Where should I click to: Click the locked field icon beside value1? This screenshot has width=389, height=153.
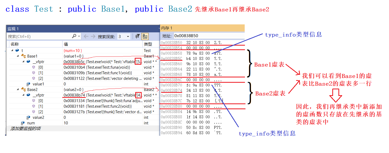click(28, 84)
